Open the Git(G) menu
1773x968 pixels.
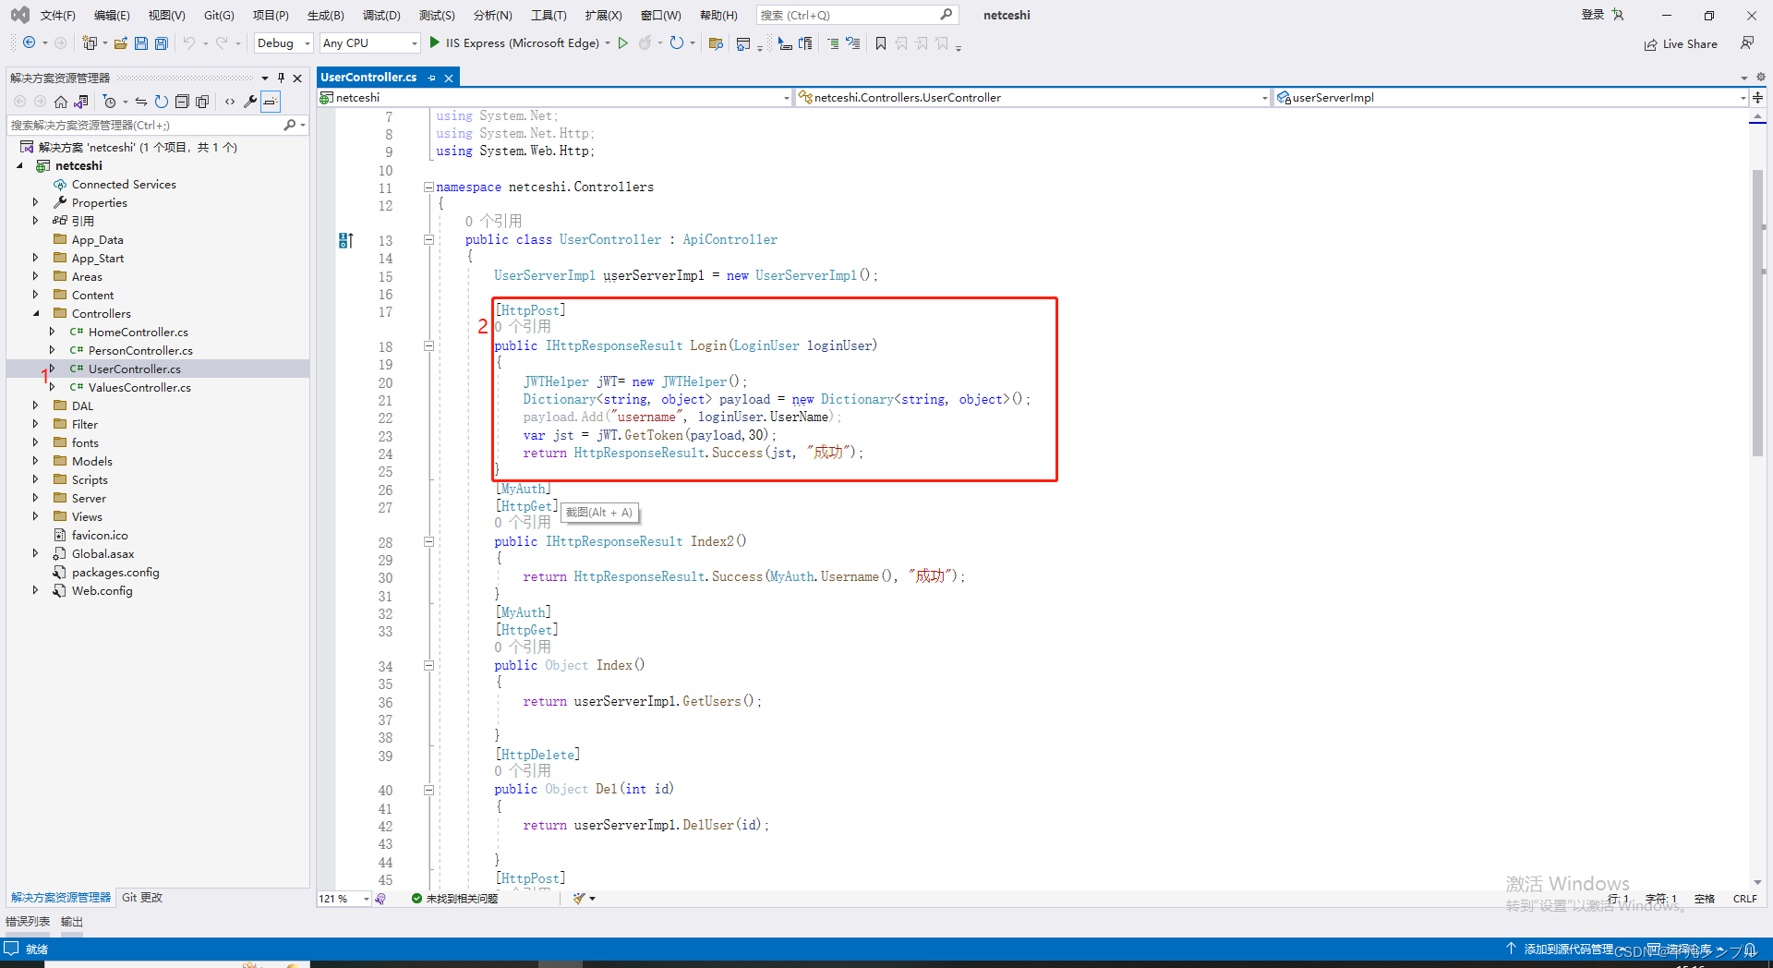218,15
